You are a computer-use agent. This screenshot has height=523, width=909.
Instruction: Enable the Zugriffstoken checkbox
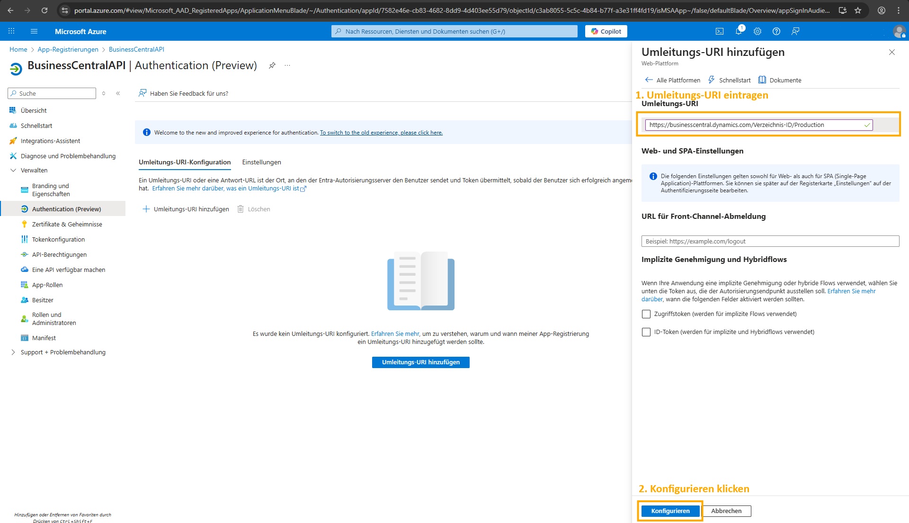(646, 314)
